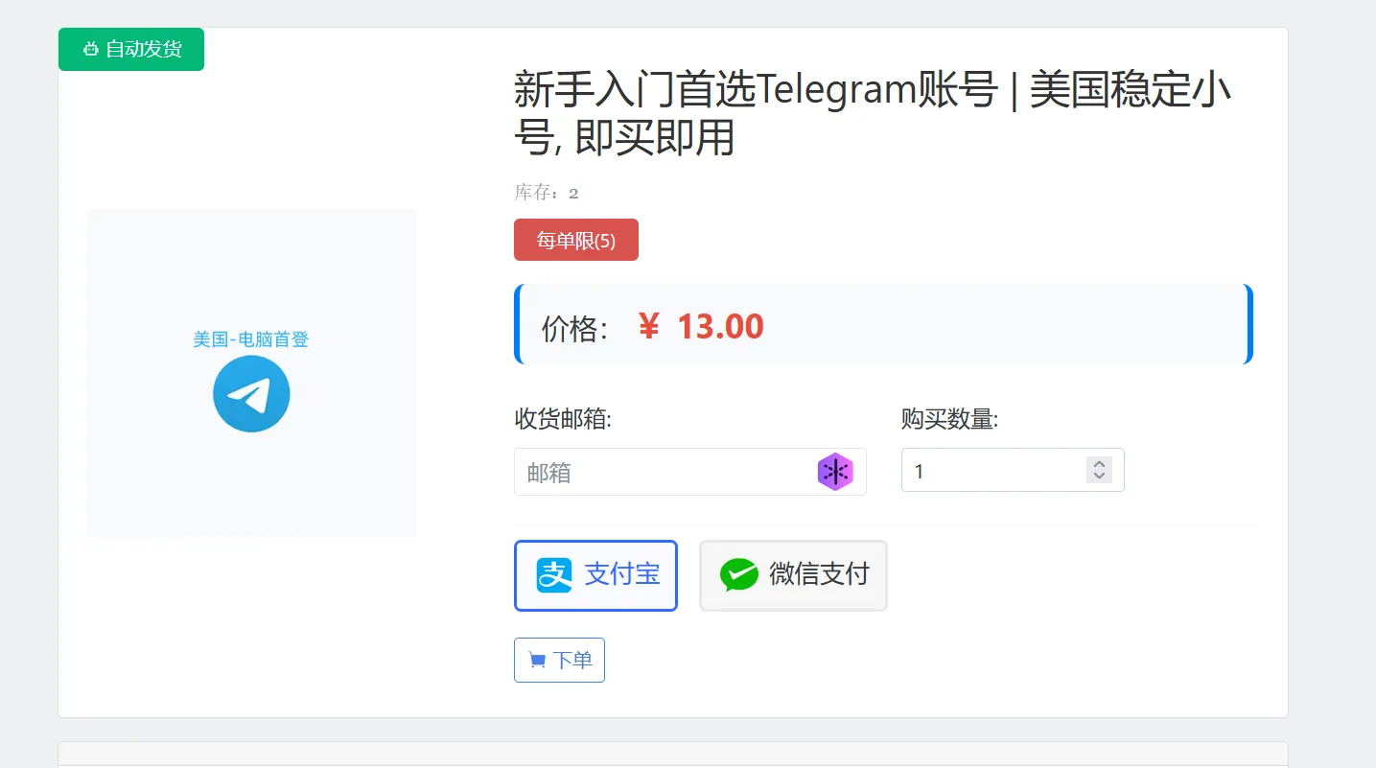Decrease purchase quantity with down arrow
The width and height of the screenshot is (1376, 768).
coord(1100,477)
